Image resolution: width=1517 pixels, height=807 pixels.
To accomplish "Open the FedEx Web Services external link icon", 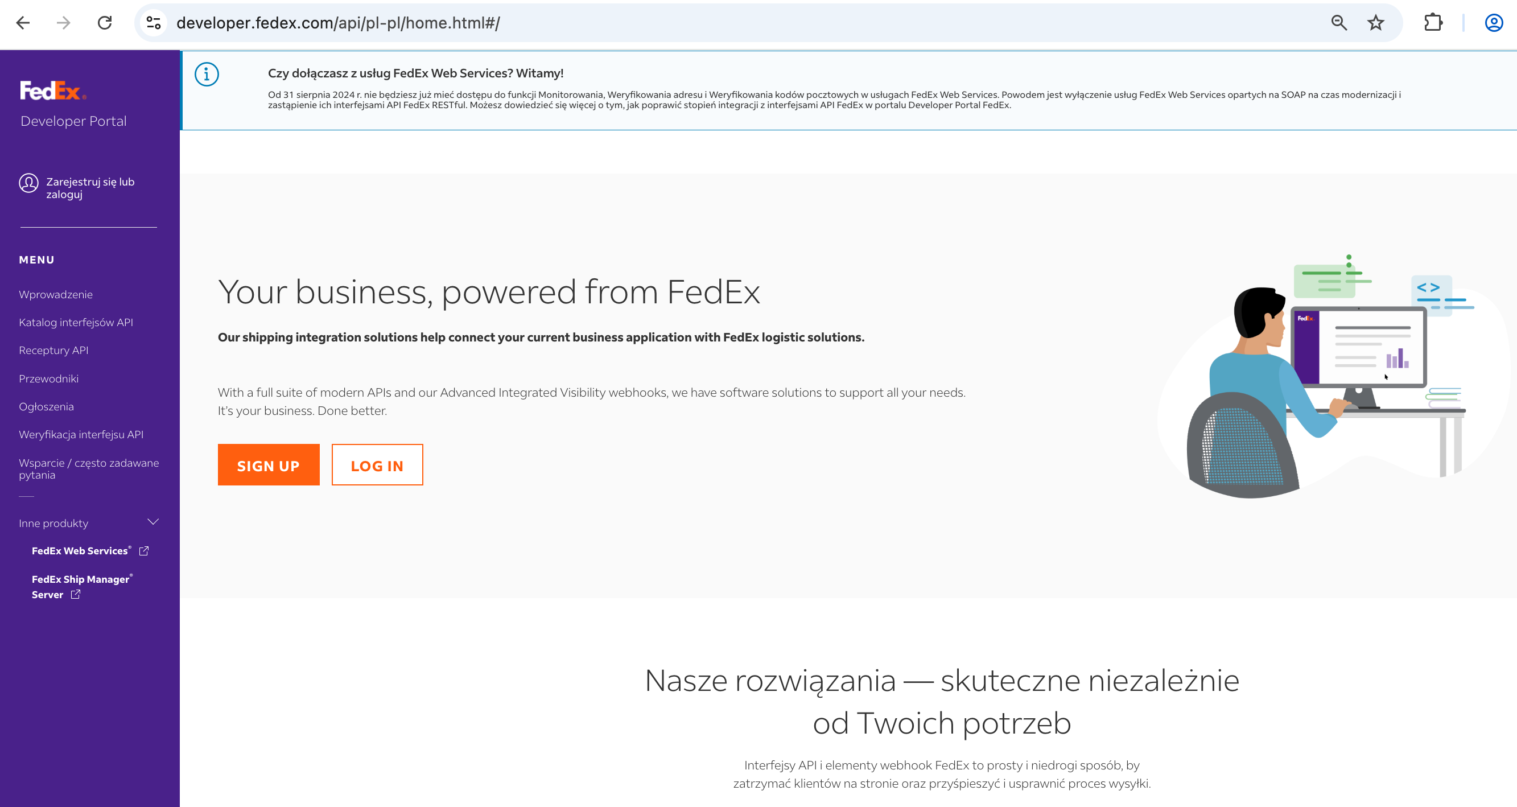I will (x=144, y=551).
